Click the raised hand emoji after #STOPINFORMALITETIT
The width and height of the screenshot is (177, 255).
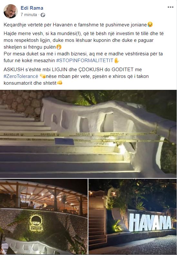point(116,61)
